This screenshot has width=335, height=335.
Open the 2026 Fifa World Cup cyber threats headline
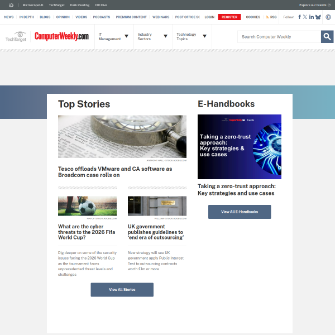pos(87,232)
